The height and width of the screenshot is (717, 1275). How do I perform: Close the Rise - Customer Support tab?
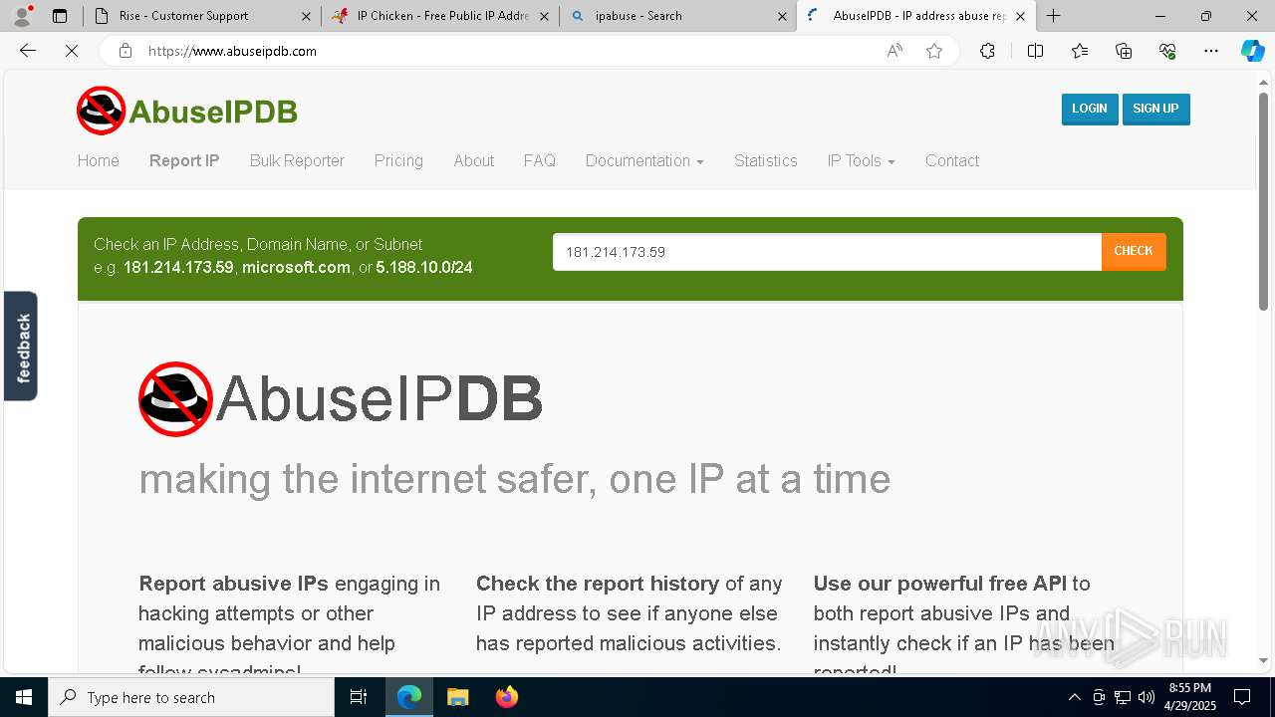pyautogui.click(x=306, y=16)
